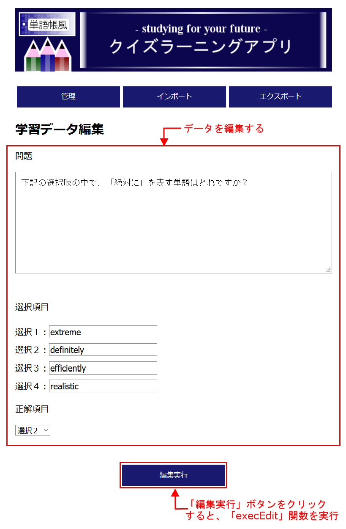
Task: Click the 問題 label above textarea
Action: tap(24, 156)
